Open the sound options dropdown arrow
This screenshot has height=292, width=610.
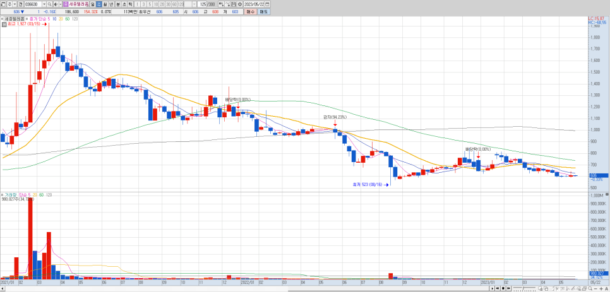[x=60, y=4]
